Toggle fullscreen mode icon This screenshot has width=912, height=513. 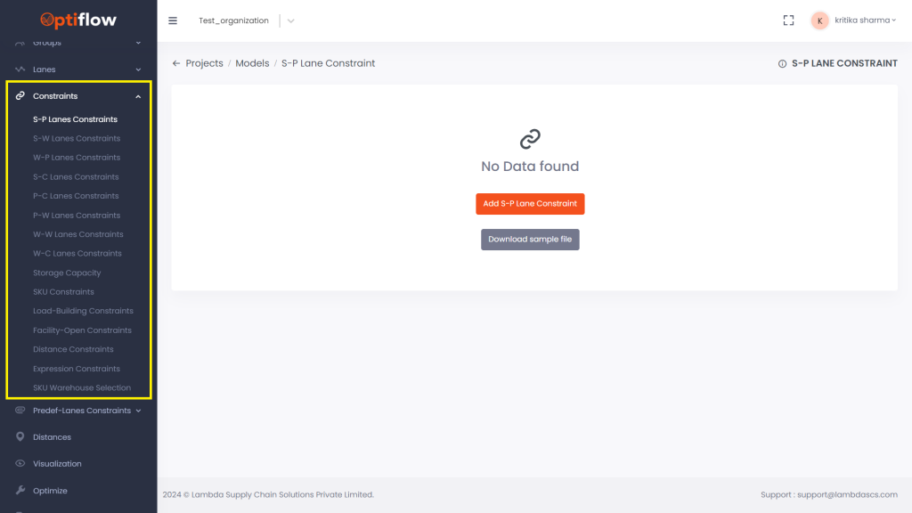click(788, 20)
